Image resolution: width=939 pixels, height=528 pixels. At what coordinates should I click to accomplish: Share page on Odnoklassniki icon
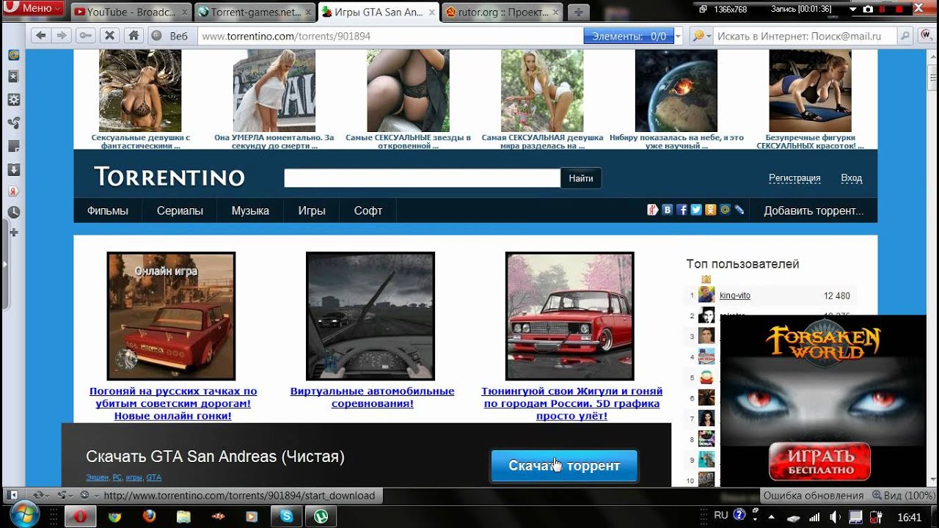pyautogui.click(x=710, y=210)
